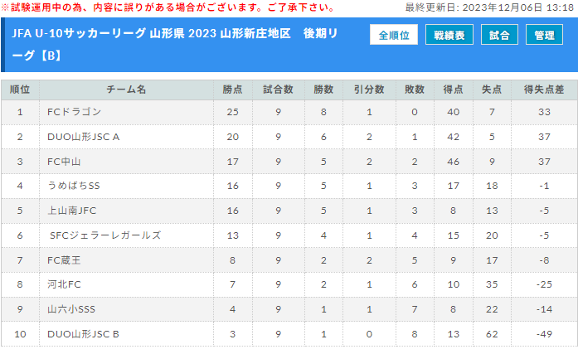Viewport: 578px width, 354px height.
Task: Select team FCドラゴン
Action: point(74,112)
